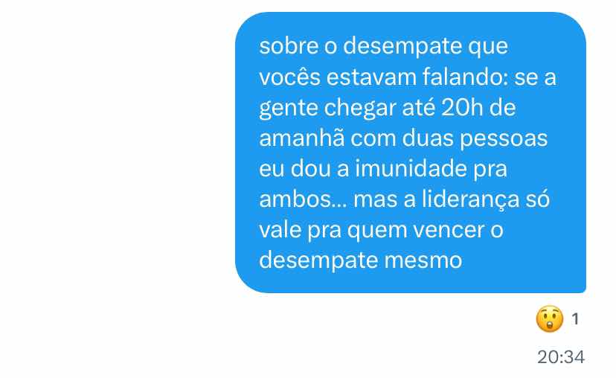Click the word "estavam" in the message
Screen dimensions: 616x378
(x=371, y=77)
